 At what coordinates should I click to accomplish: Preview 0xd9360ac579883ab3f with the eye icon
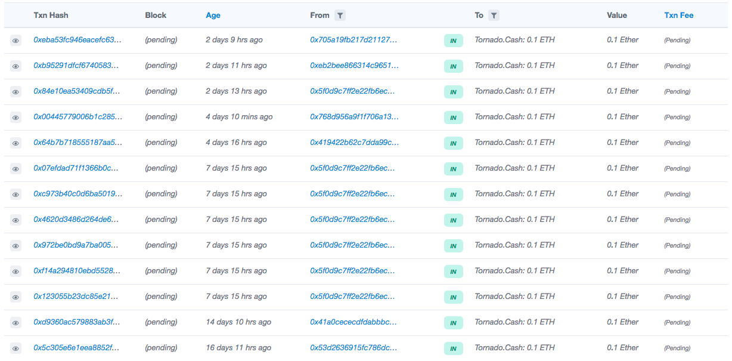click(15, 323)
